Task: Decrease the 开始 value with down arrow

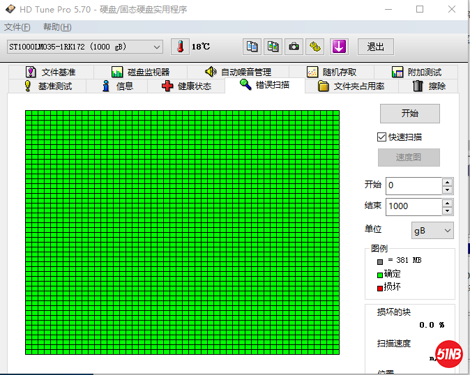Action: click(447, 190)
